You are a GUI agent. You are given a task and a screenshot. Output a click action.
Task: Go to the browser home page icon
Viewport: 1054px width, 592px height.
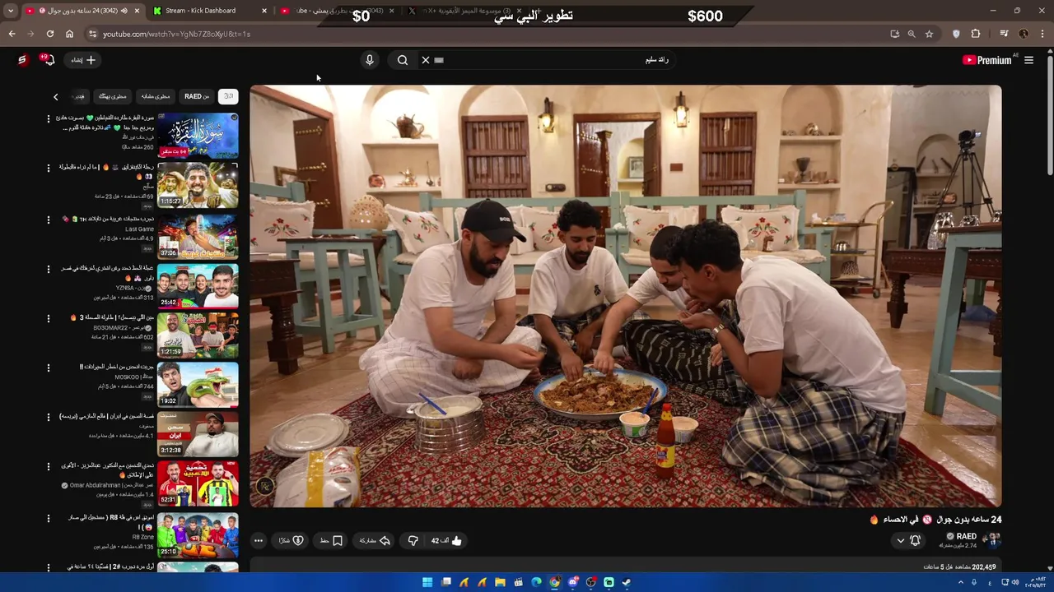[x=69, y=34]
